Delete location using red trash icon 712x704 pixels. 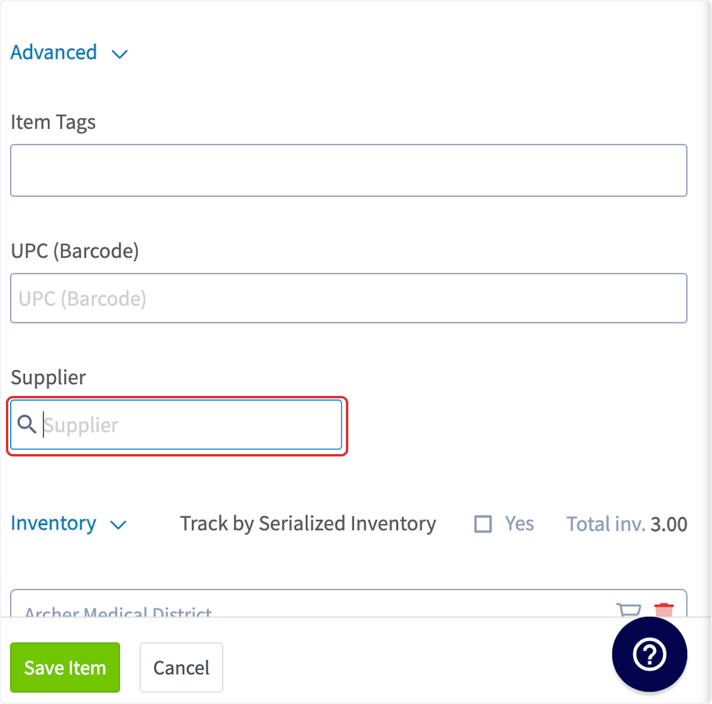click(x=664, y=610)
